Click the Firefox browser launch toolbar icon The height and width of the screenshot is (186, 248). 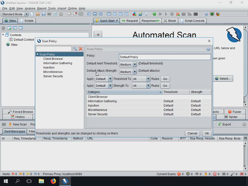[218, 14]
